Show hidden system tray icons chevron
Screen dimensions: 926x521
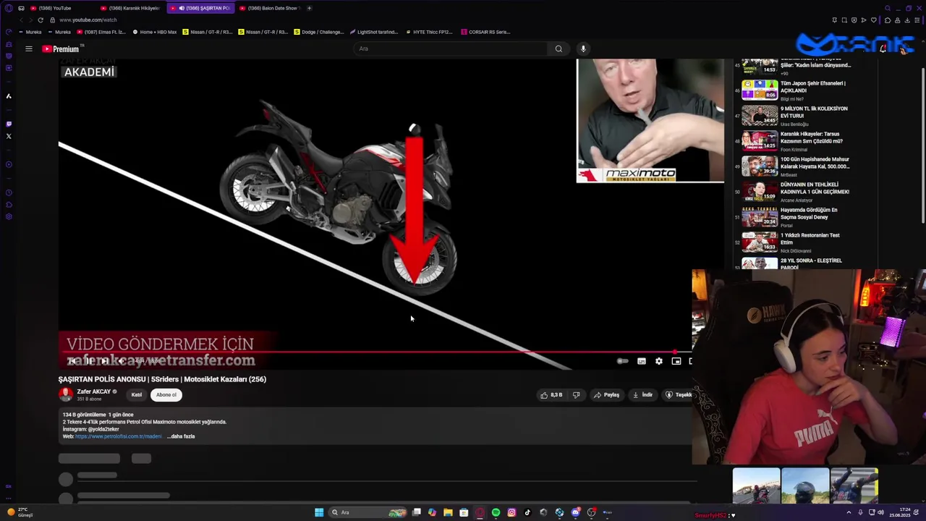(849, 513)
